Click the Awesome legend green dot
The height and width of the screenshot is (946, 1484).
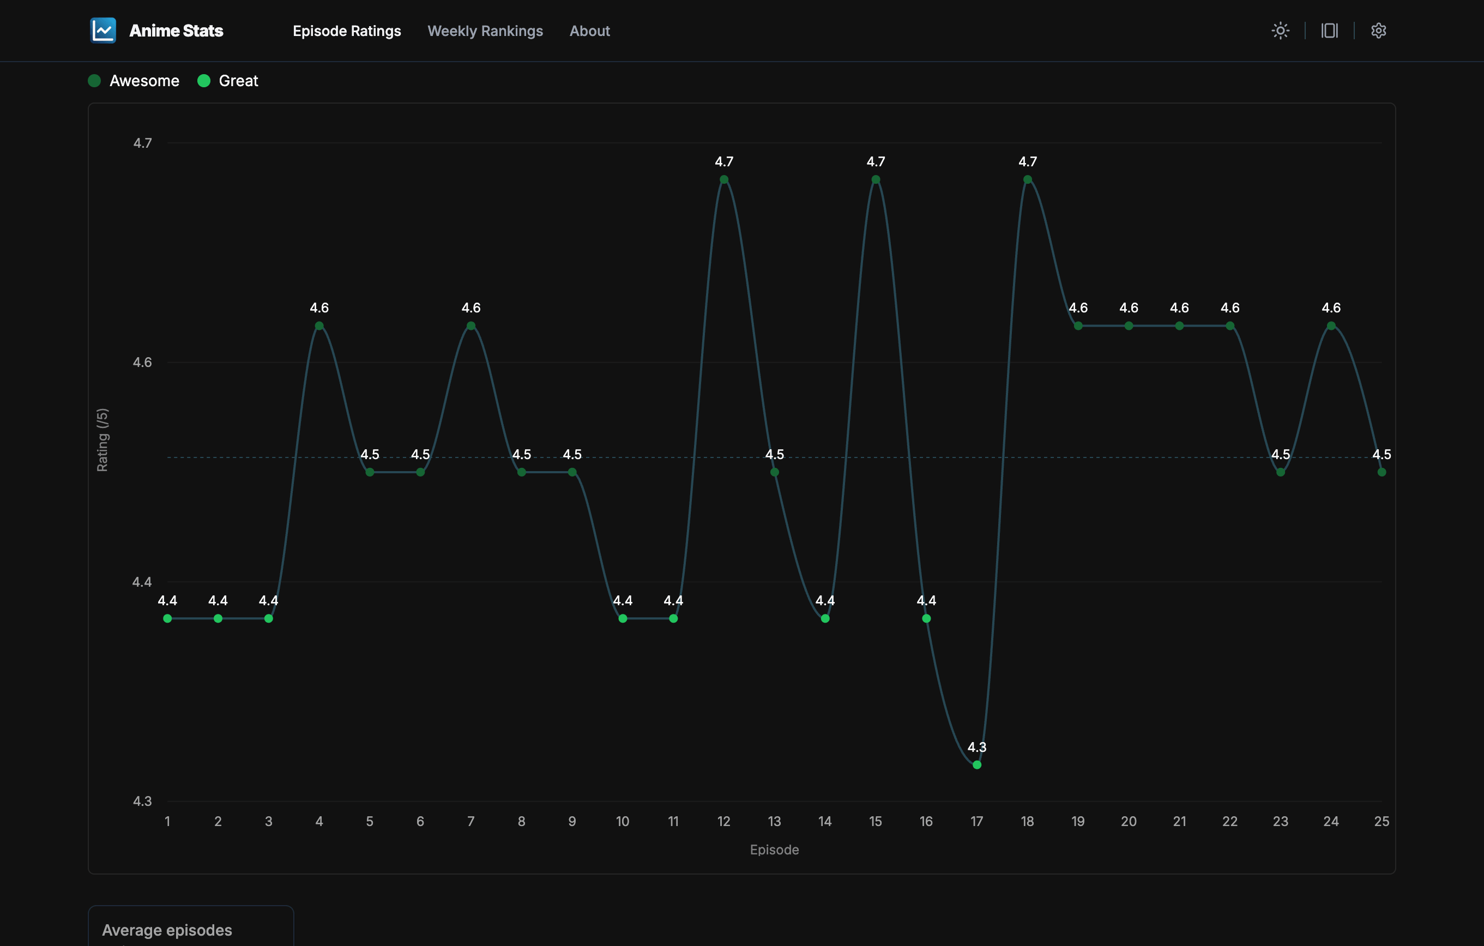point(94,81)
